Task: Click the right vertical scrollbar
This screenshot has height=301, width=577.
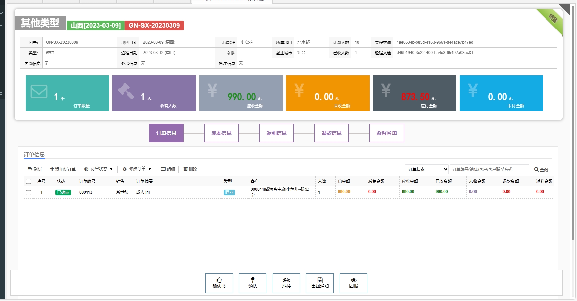Action: click(573, 123)
